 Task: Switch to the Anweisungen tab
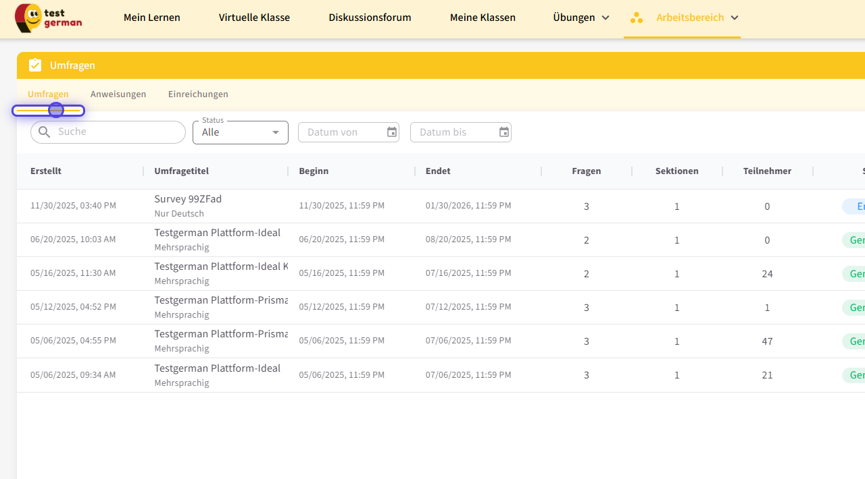[x=118, y=94]
